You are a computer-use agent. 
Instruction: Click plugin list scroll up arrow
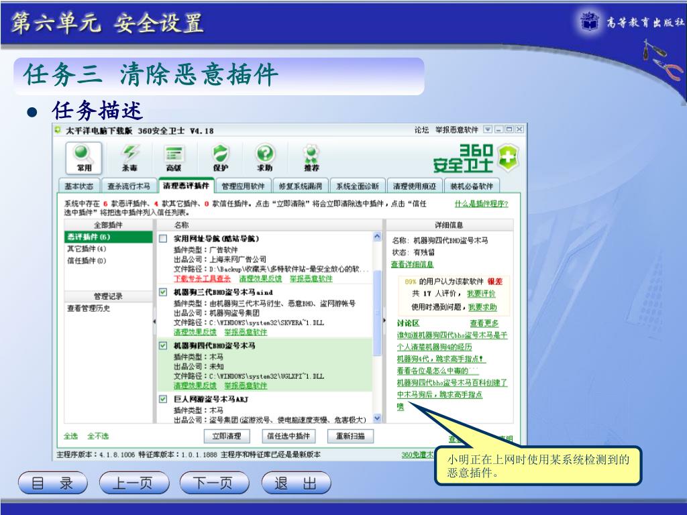pyautogui.click(x=377, y=237)
